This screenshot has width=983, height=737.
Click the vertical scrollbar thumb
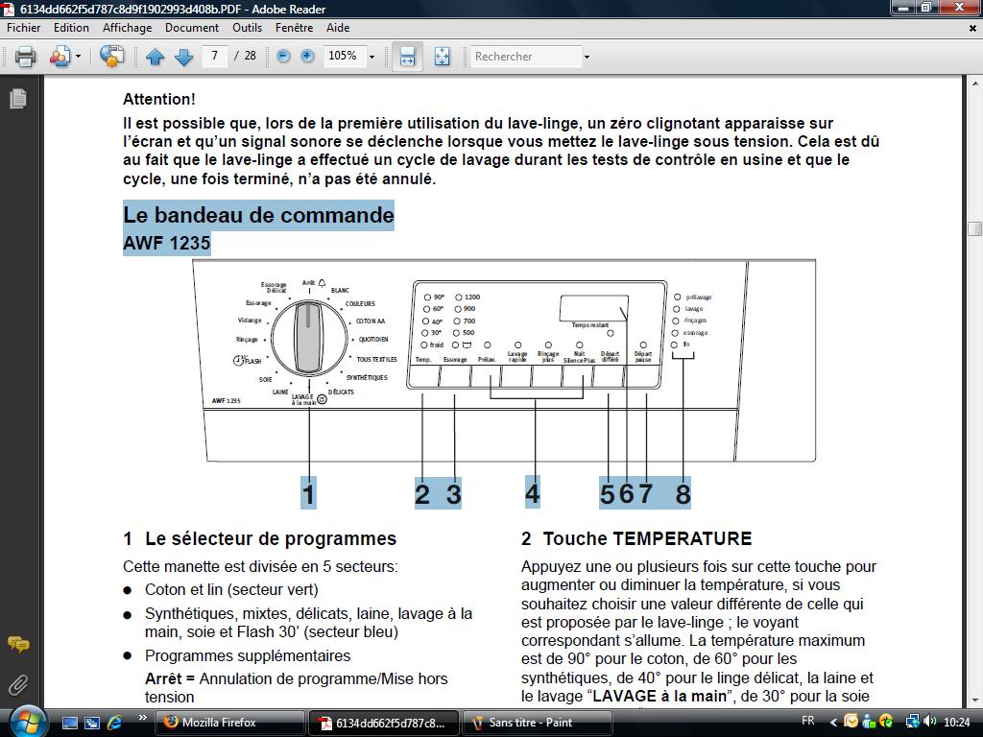tap(975, 228)
